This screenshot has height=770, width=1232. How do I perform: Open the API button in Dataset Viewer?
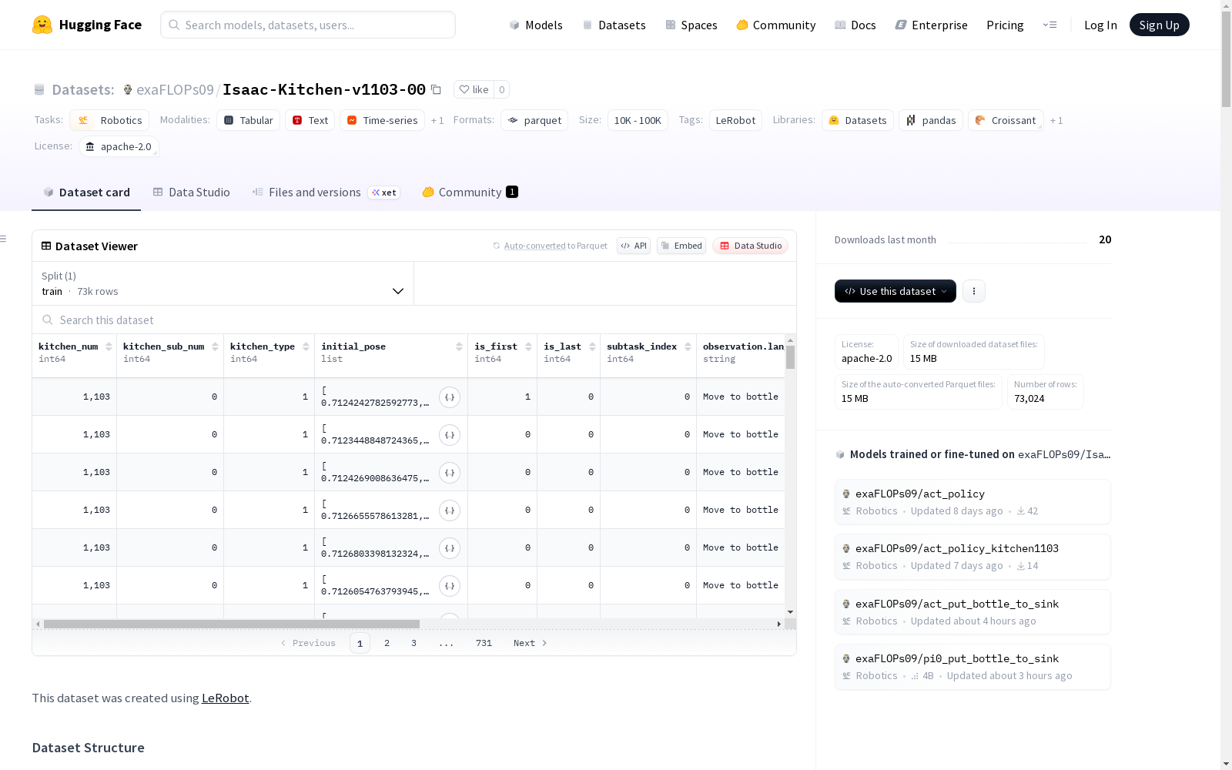634,246
